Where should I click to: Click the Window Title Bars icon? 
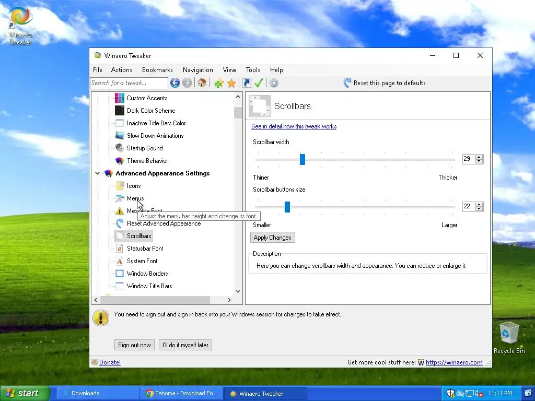coord(120,286)
